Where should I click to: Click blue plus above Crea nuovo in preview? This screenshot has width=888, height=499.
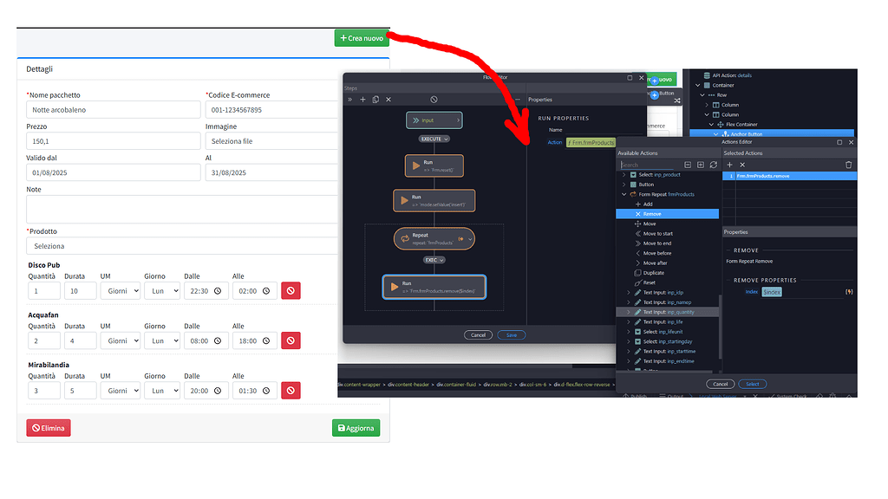click(x=654, y=81)
